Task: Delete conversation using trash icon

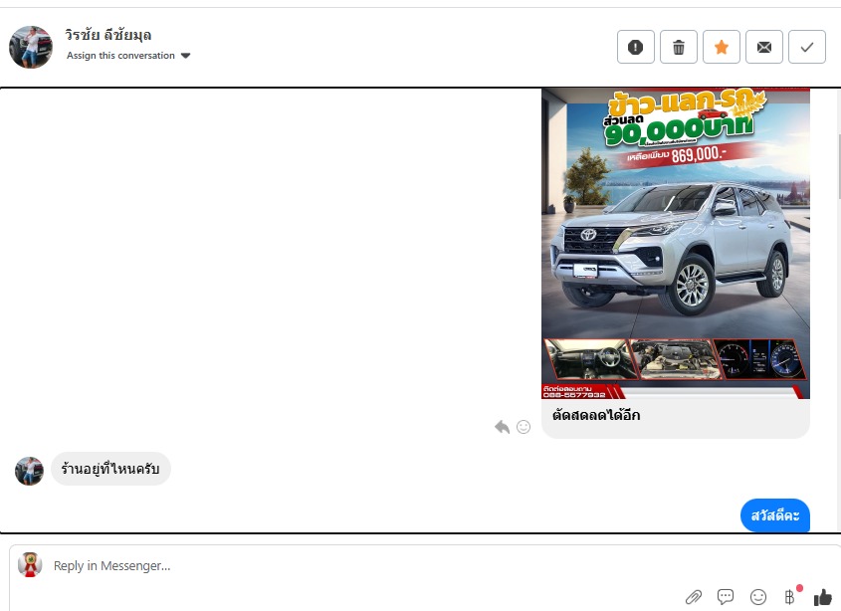Action: 679,47
